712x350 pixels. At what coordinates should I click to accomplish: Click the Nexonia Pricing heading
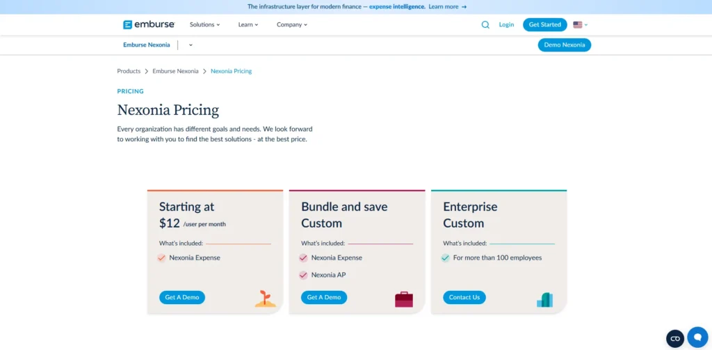click(168, 110)
